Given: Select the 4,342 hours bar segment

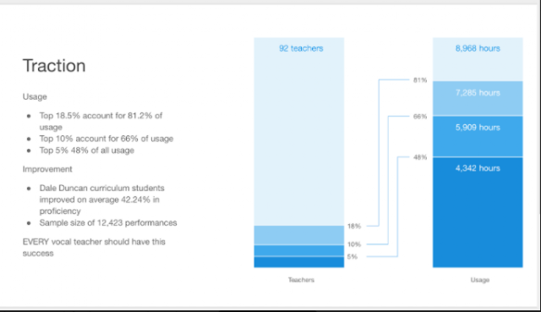Looking at the screenshot, I should [x=478, y=212].
